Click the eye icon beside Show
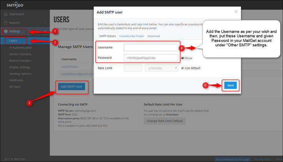The height and width of the screenshot is (162, 283). pos(183,58)
